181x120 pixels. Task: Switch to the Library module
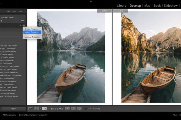(122, 6)
